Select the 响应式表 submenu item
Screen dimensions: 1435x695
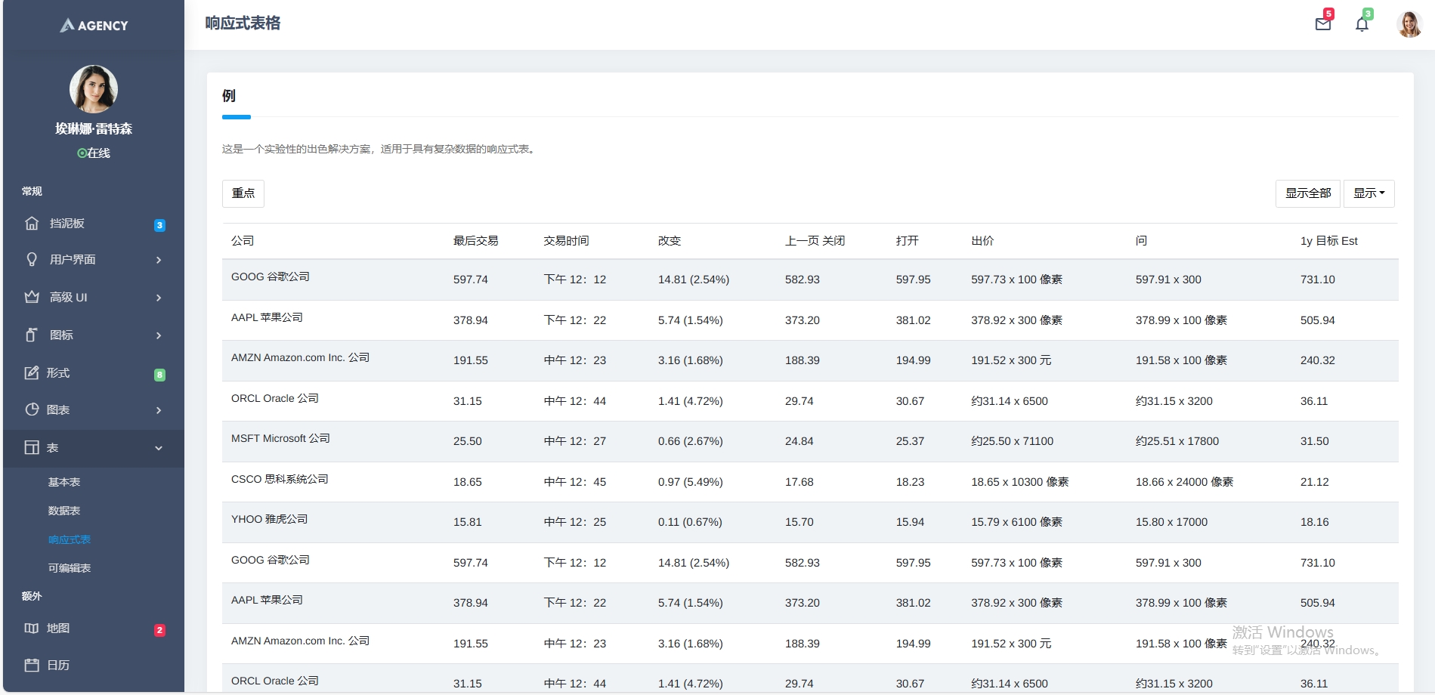click(x=70, y=539)
